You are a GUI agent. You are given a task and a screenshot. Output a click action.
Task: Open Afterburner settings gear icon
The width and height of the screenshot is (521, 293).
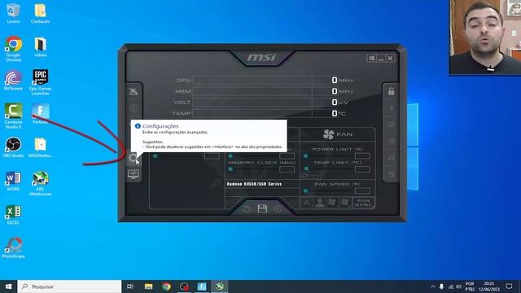[133, 157]
